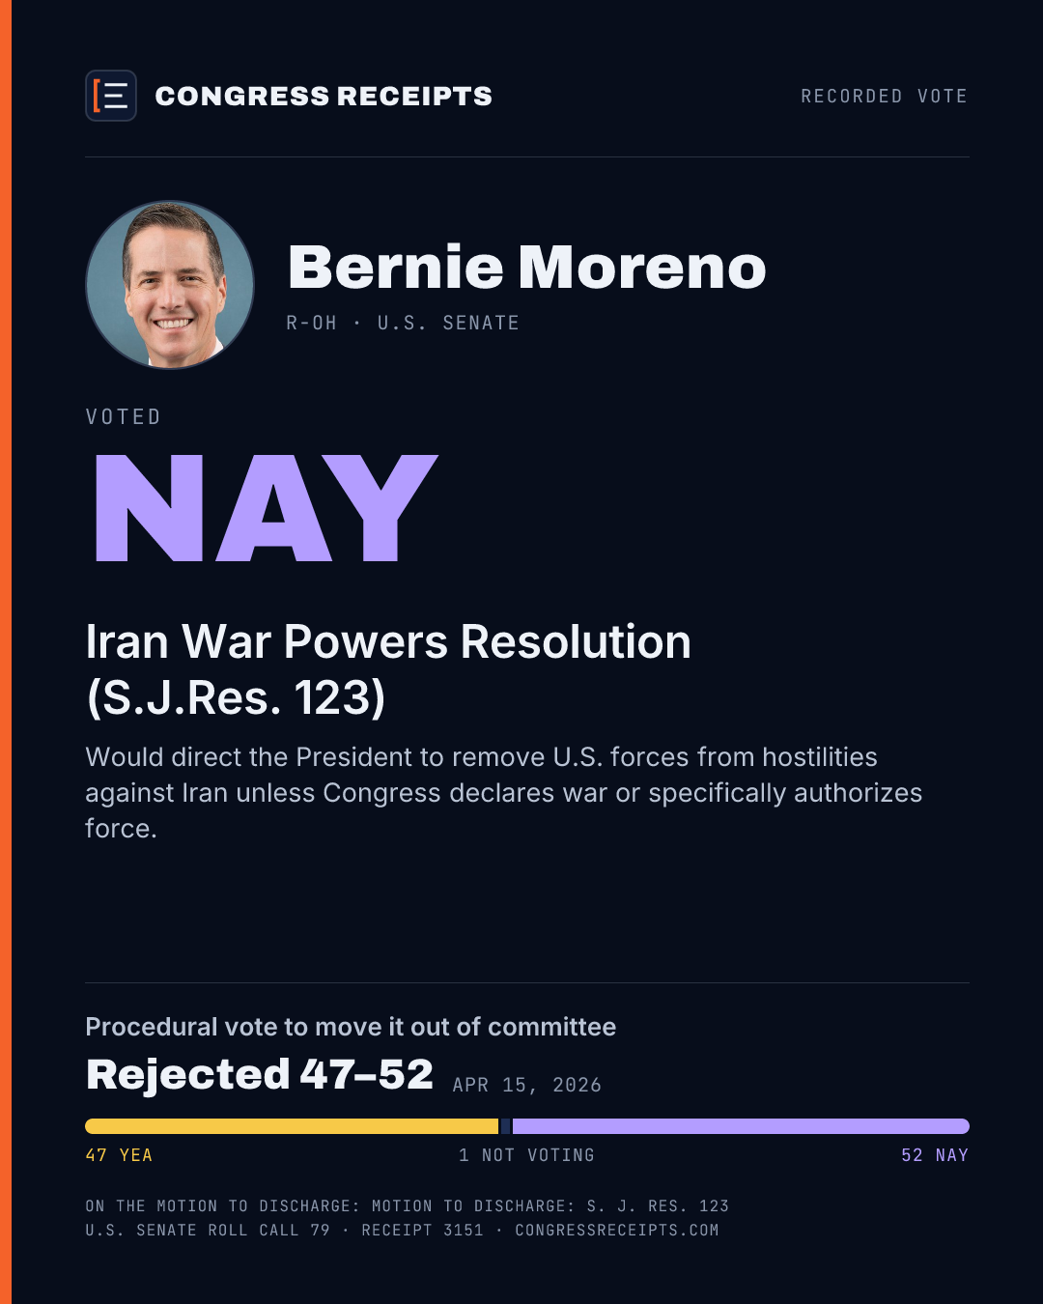Viewport: 1043px width, 1304px height.
Task: Click the senator's circular portrait photo
Action: pos(170,284)
